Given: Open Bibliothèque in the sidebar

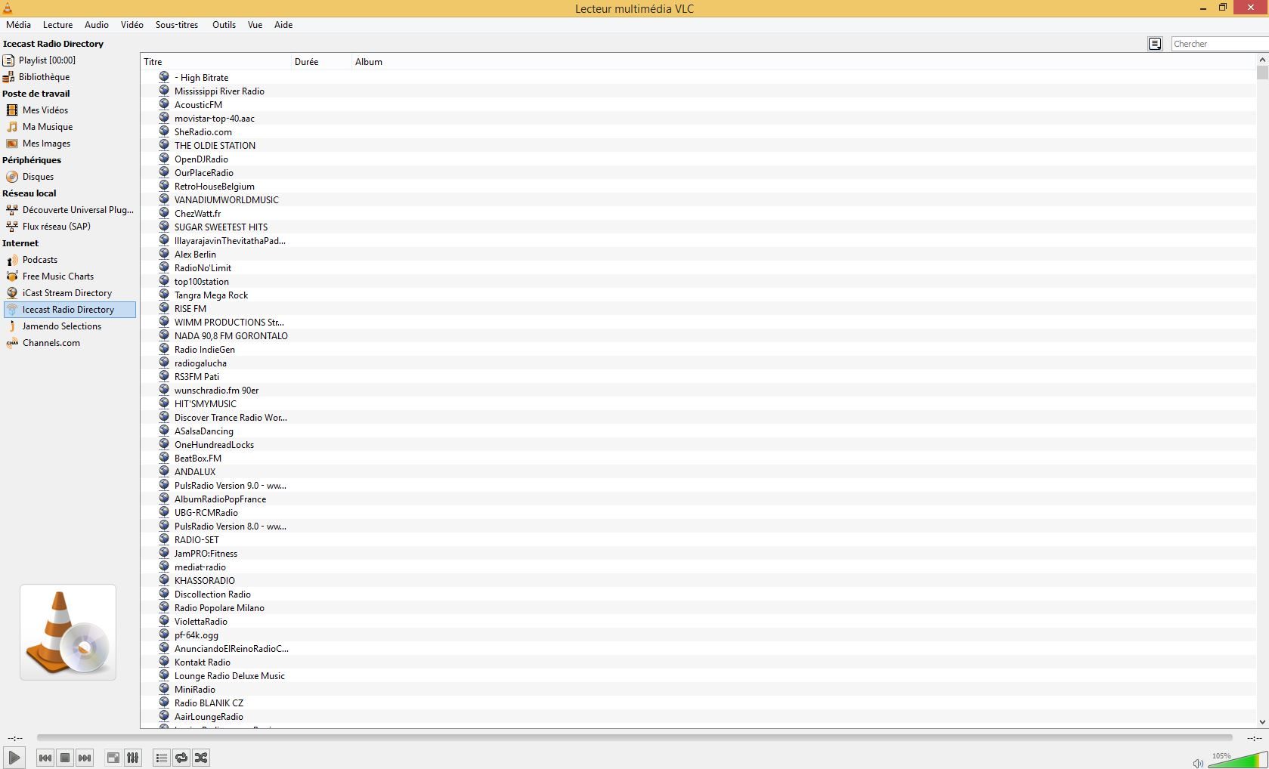Looking at the screenshot, I should point(44,77).
